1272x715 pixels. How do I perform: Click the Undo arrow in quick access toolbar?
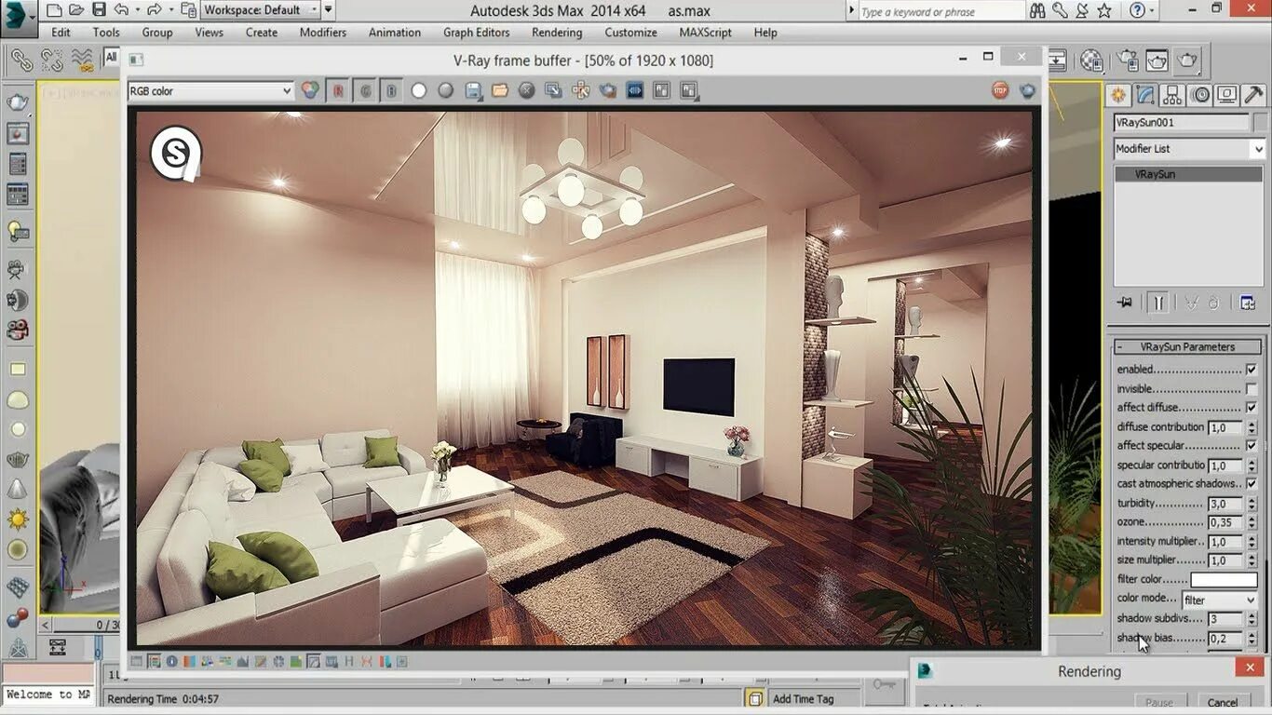pyautogui.click(x=121, y=10)
